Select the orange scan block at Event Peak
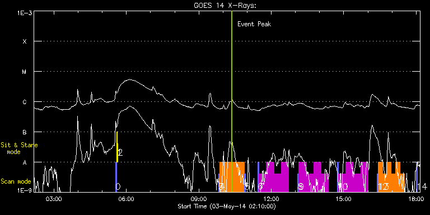 coord(232,177)
